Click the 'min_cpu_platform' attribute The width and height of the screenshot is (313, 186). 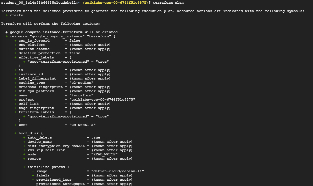[36, 91]
